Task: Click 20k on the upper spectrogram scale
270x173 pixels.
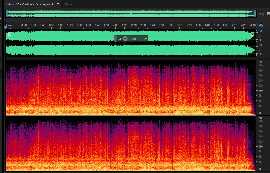Action: pyautogui.click(x=261, y=65)
